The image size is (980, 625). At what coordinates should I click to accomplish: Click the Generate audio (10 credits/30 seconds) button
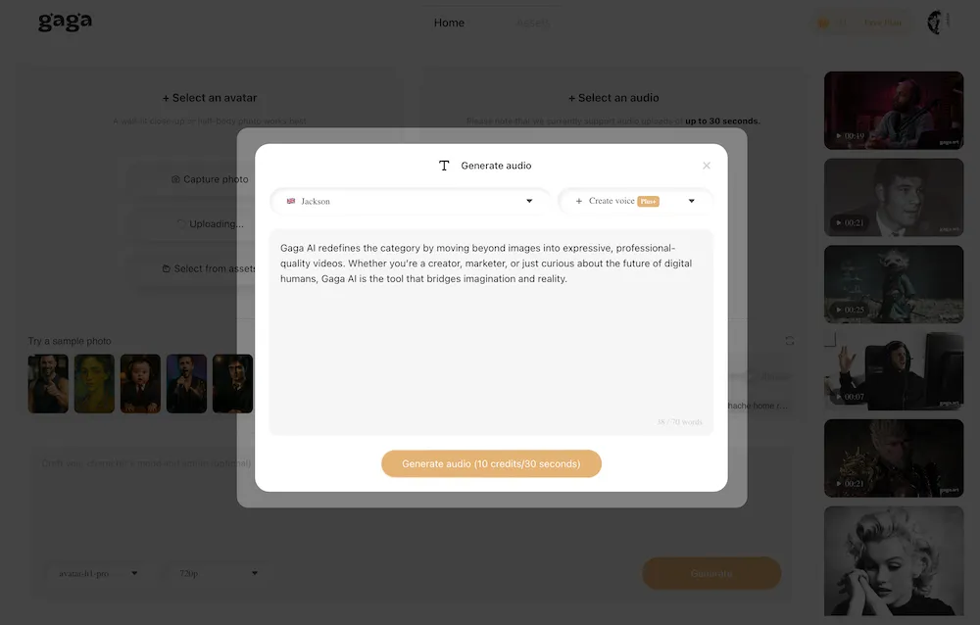[491, 463]
